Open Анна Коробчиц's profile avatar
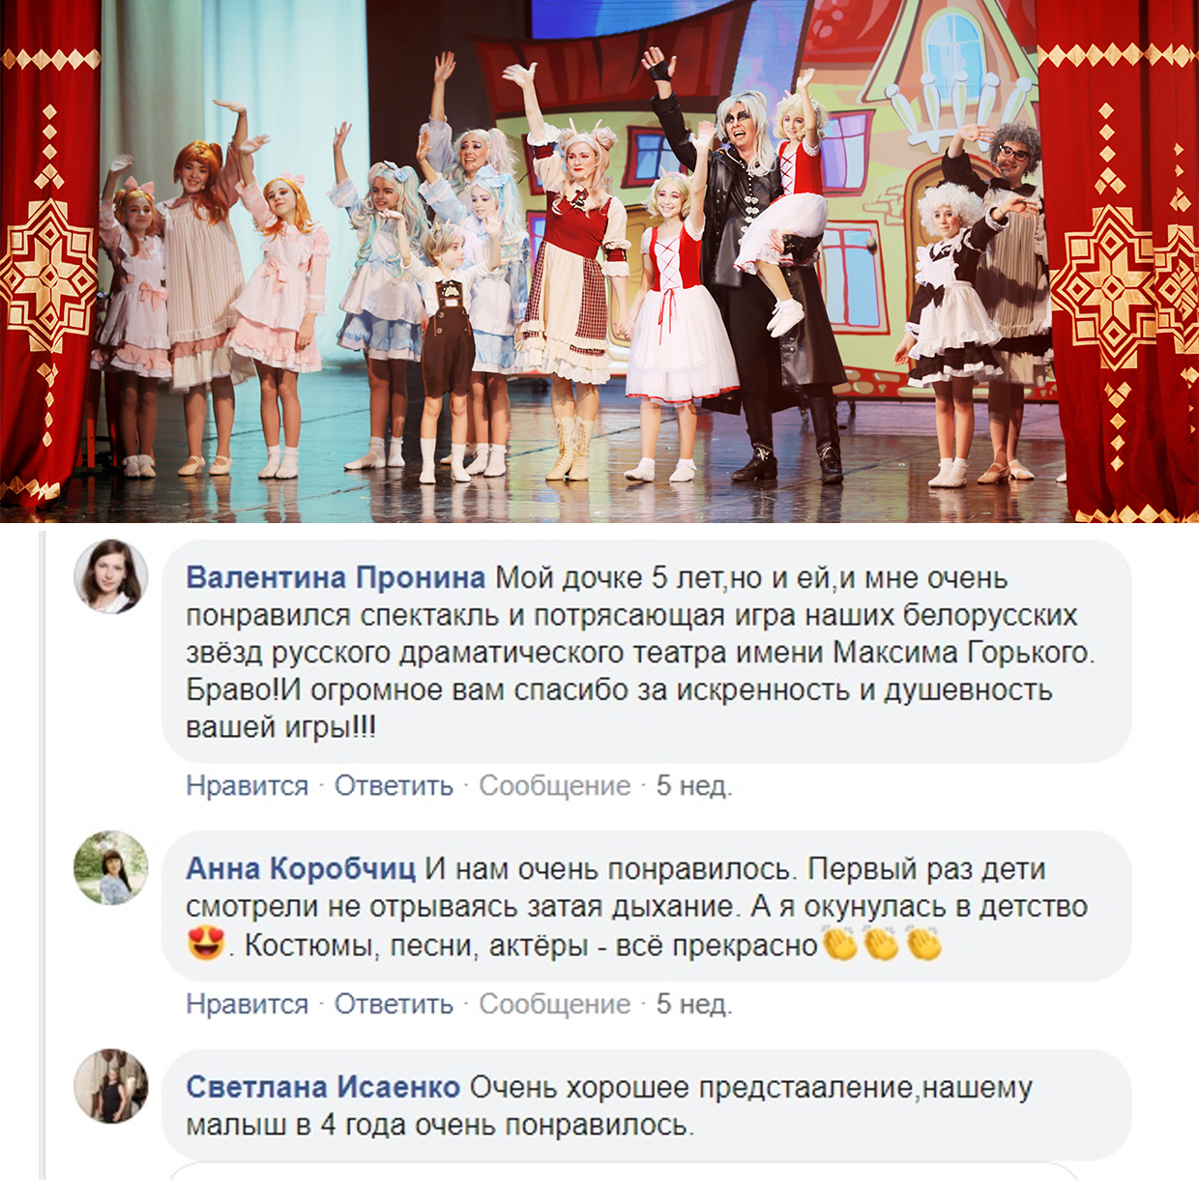Viewport: 1199px width, 1199px height. point(111,867)
